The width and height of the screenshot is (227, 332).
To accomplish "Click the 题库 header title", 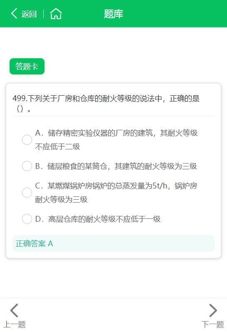I will coord(113,14).
